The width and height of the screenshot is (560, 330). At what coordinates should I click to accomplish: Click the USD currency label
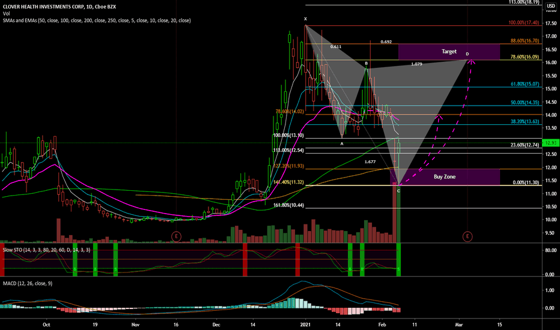tap(551, 6)
